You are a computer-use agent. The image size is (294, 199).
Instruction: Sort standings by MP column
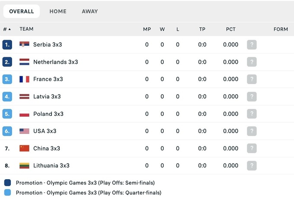pos(147,29)
